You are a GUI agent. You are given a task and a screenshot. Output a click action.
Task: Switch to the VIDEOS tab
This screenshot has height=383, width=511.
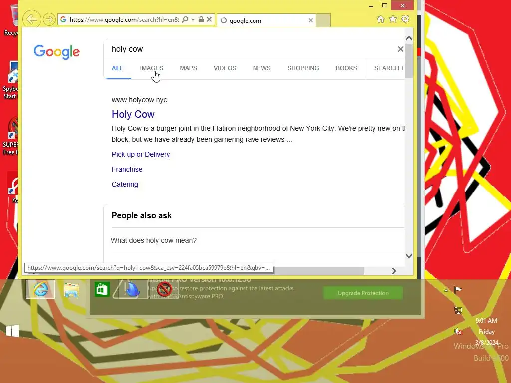225,68
